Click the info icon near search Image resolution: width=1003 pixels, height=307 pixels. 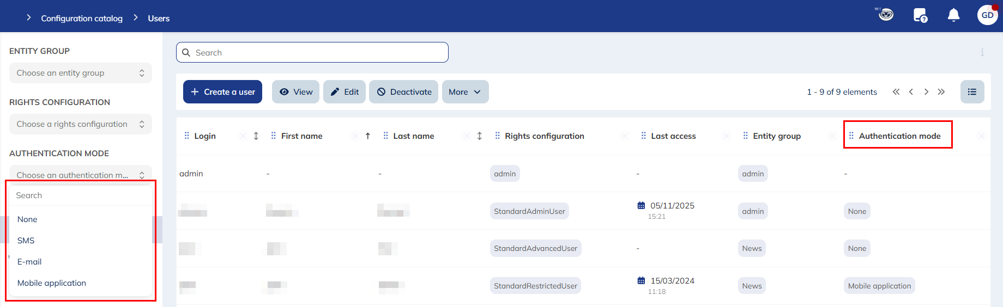(982, 52)
